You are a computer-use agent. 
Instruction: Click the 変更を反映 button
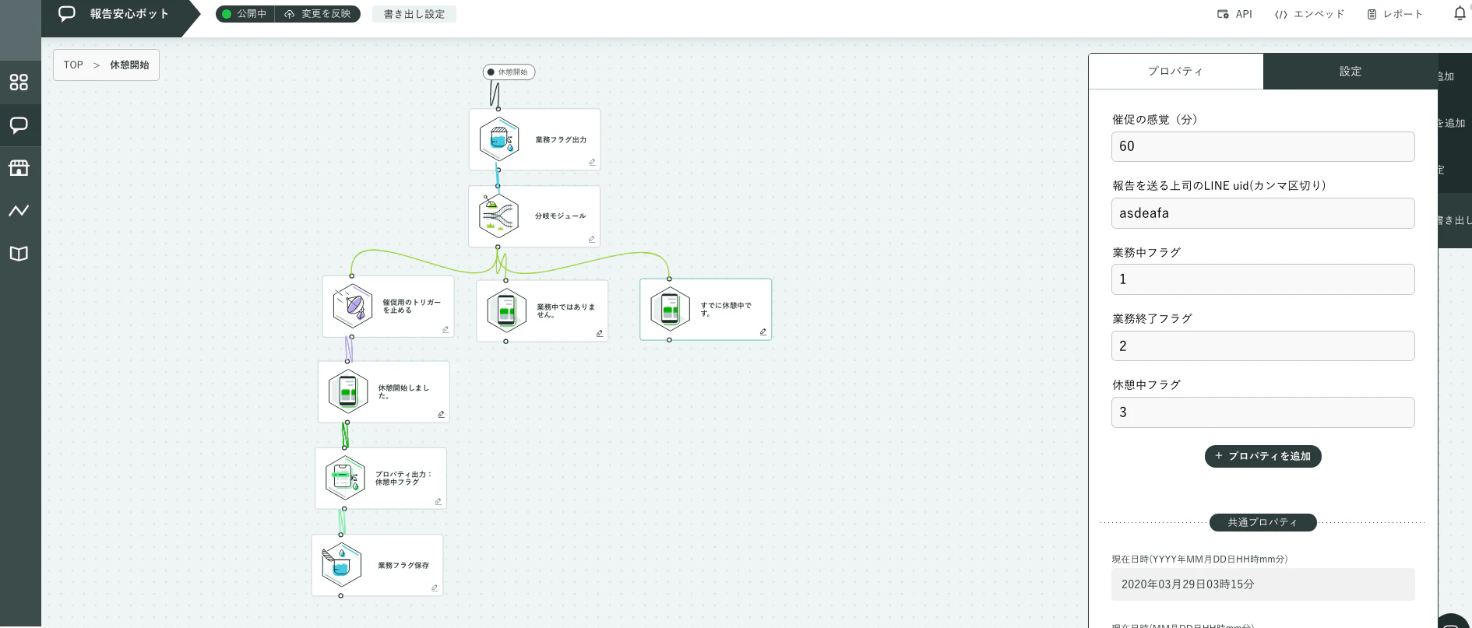[x=318, y=14]
